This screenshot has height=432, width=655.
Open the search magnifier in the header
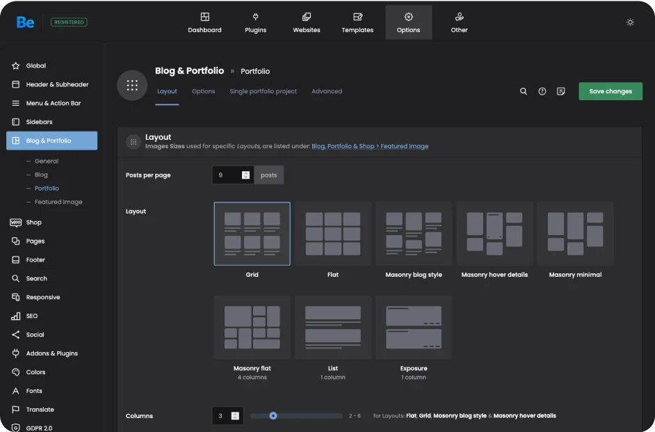524,91
